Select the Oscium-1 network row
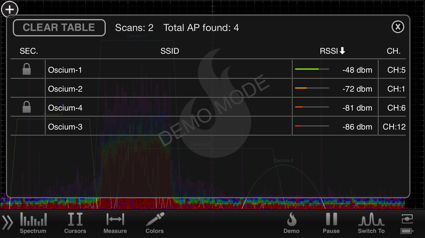425x238 pixels. click(x=208, y=70)
